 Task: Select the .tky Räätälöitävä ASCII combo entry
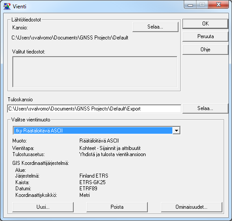[93, 131]
